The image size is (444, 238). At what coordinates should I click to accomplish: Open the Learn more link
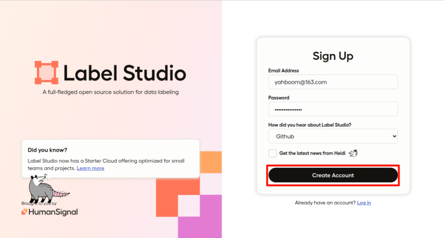tap(90, 168)
